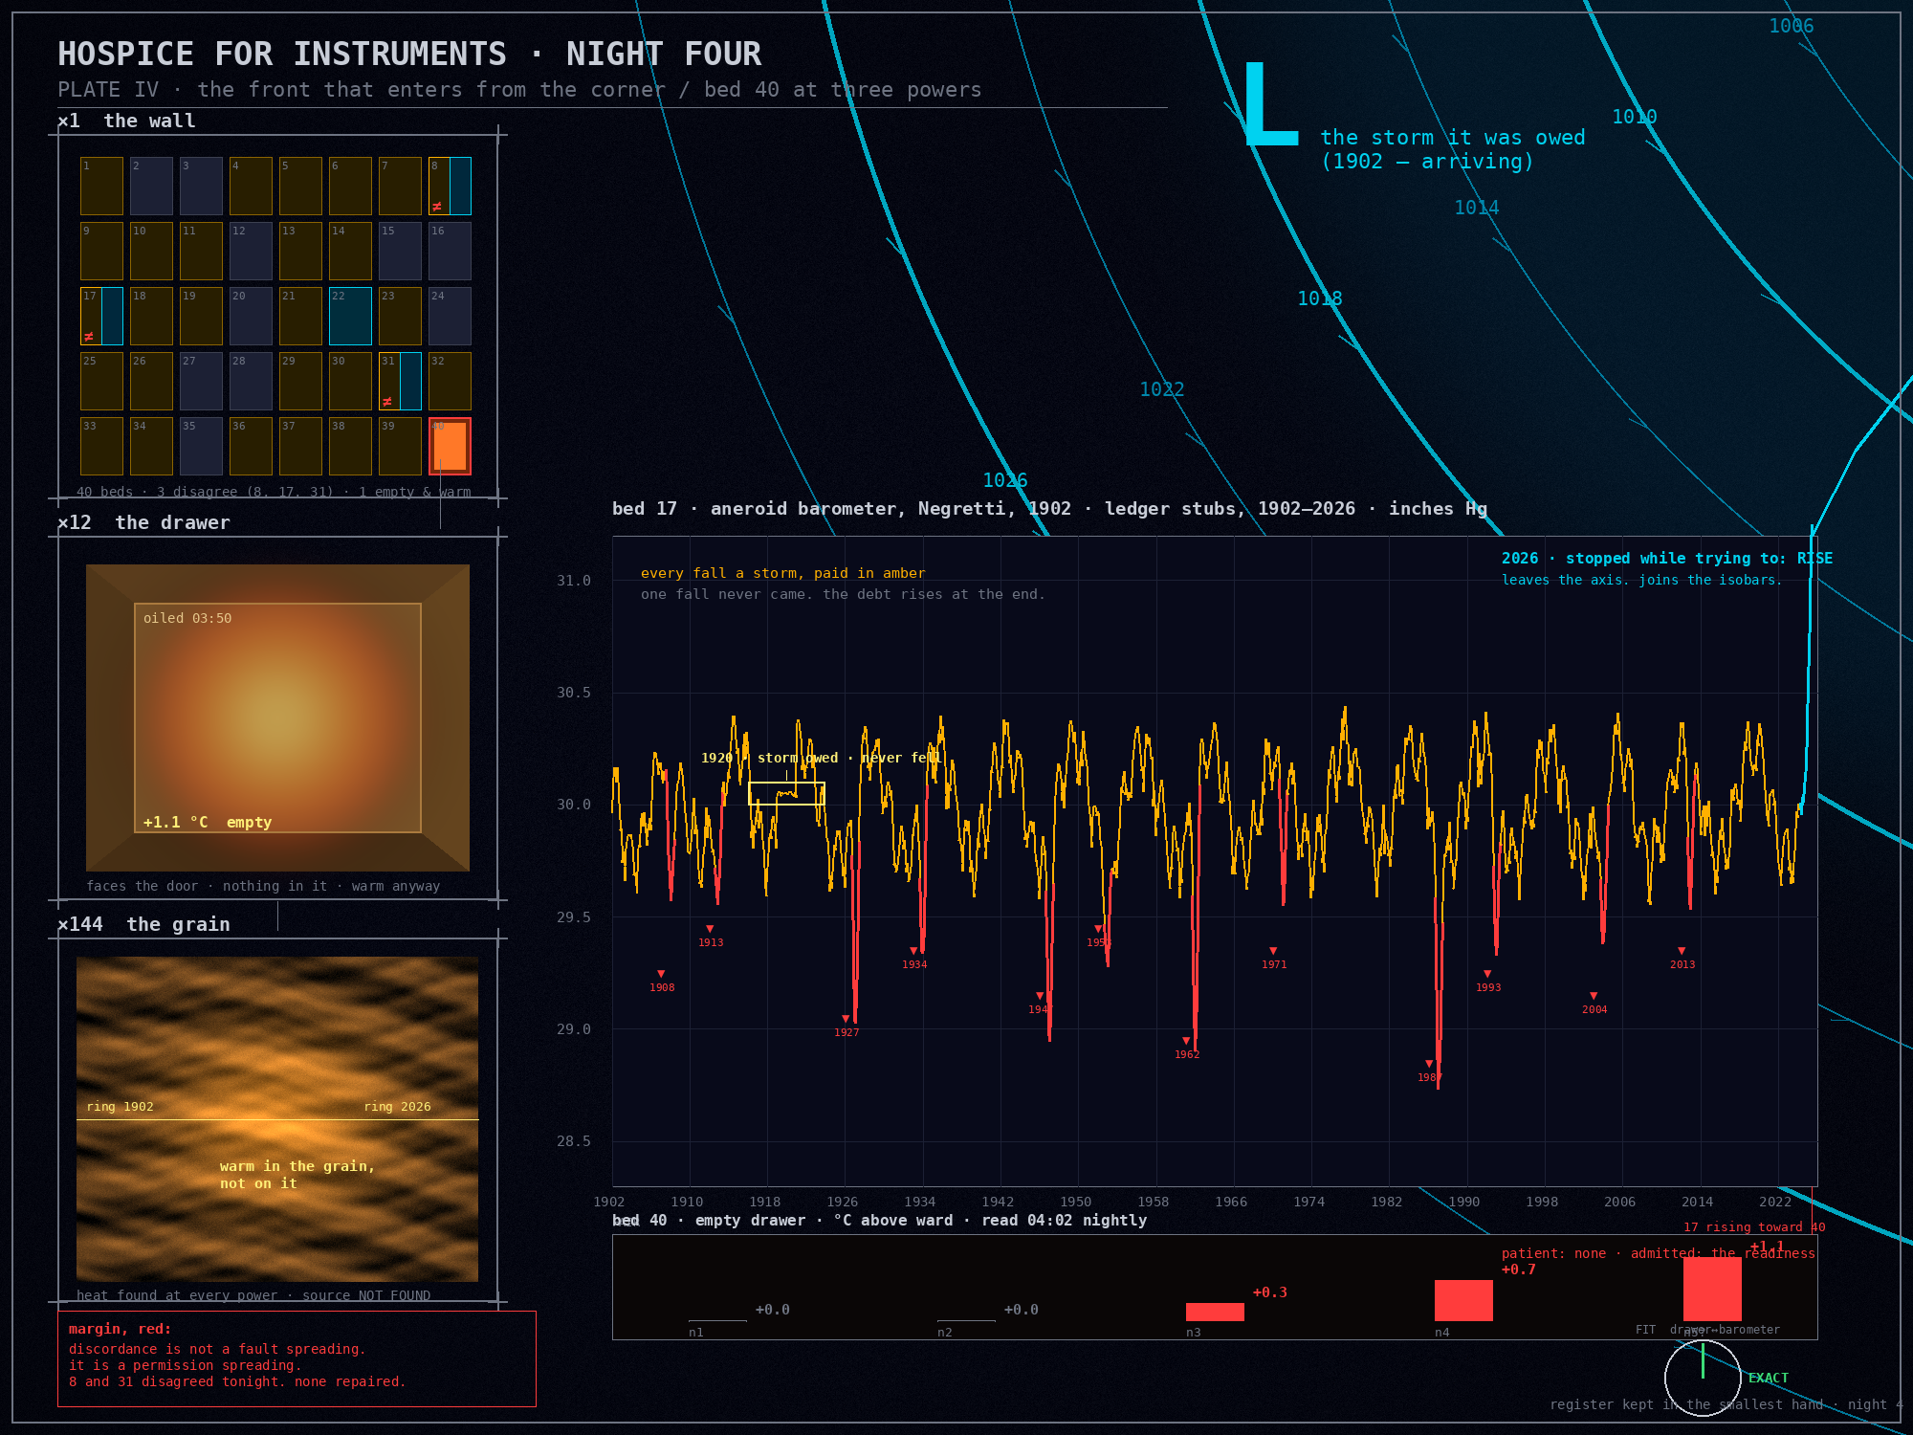Select the red triangle marker for 2004
Viewport: 1913px width, 1435px height.
point(1594,996)
